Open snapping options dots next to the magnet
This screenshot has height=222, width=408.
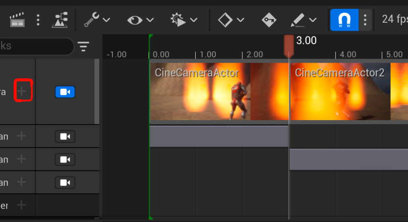pyautogui.click(x=365, y=20)
